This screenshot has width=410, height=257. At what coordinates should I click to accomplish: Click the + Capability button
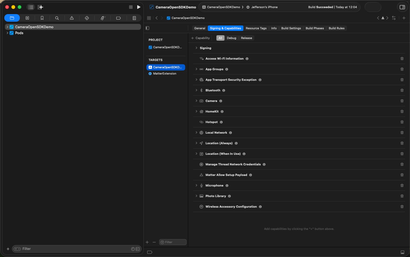pyautogui.click(x=200, y=38)
